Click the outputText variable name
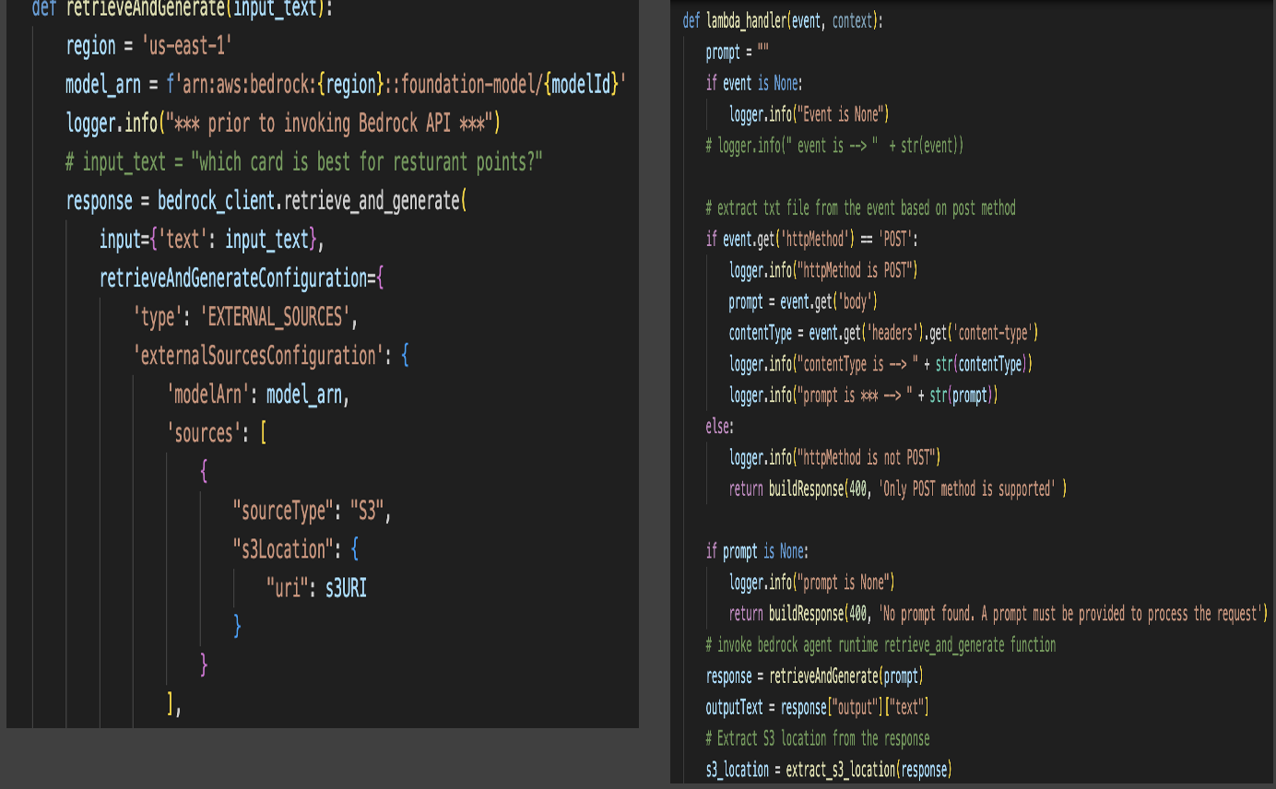 (735, 707)
